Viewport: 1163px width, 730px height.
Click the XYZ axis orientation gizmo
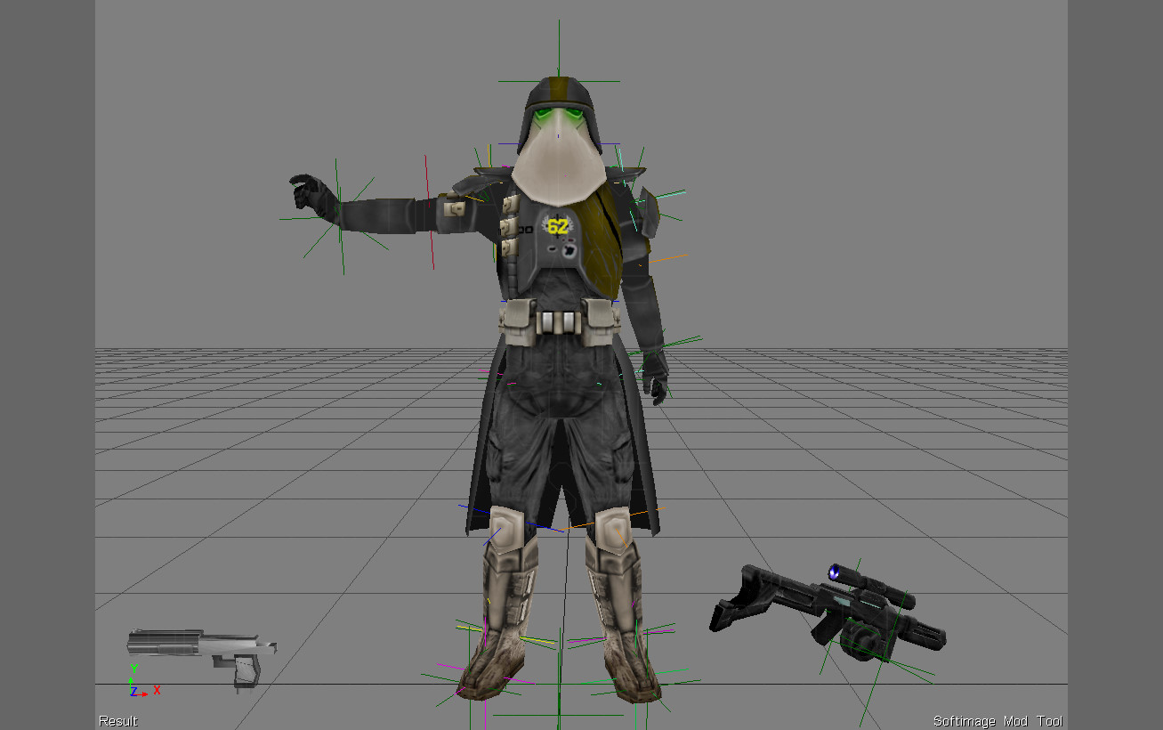(x=143, y=682)
